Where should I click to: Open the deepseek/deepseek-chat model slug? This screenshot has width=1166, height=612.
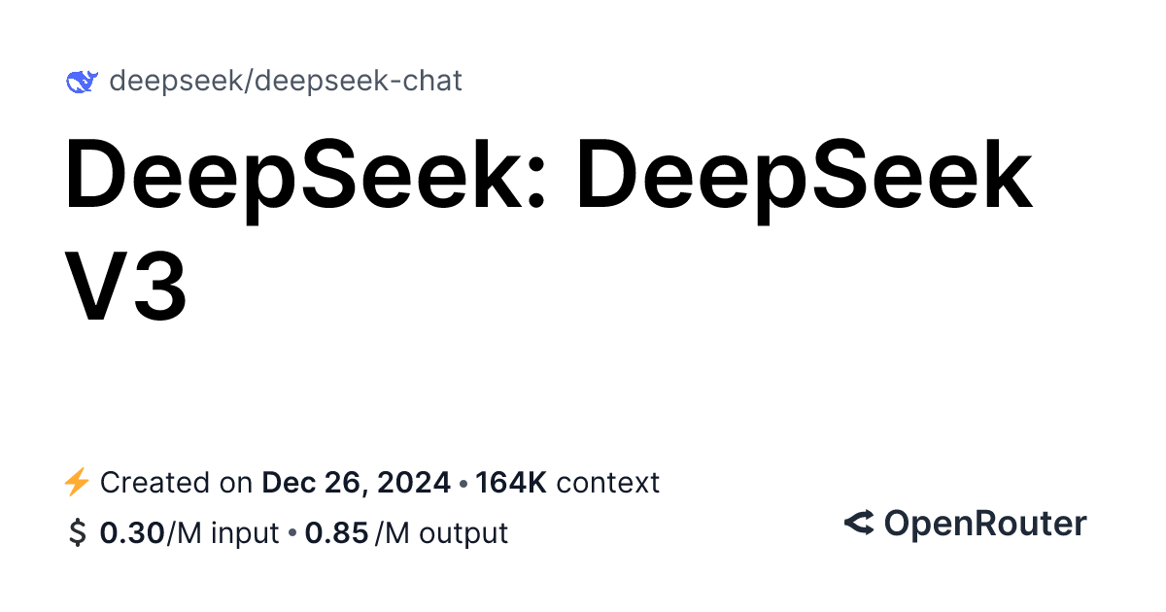pos(285,81)
